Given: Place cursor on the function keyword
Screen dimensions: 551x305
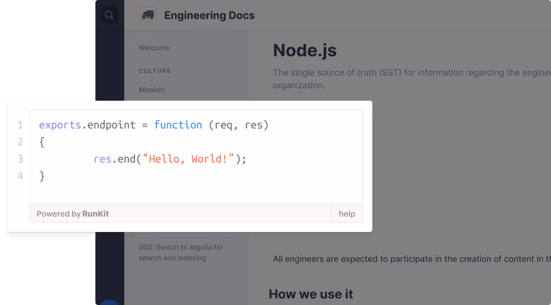Looking at the screenshot, I should click(x=178, y=125).
